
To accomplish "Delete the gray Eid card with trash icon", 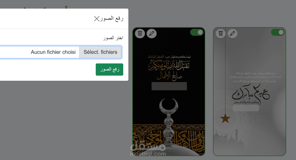I will coord(221,33).
